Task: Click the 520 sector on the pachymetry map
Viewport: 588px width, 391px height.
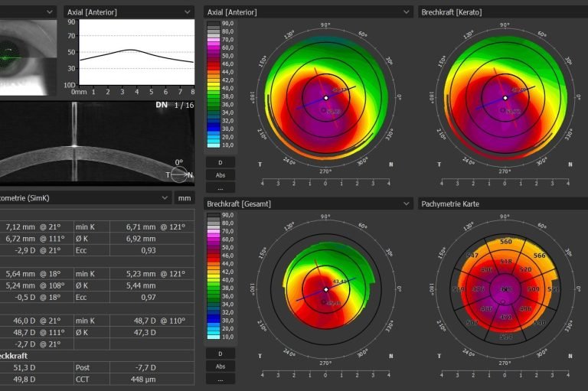Action: tap(525, 269)
